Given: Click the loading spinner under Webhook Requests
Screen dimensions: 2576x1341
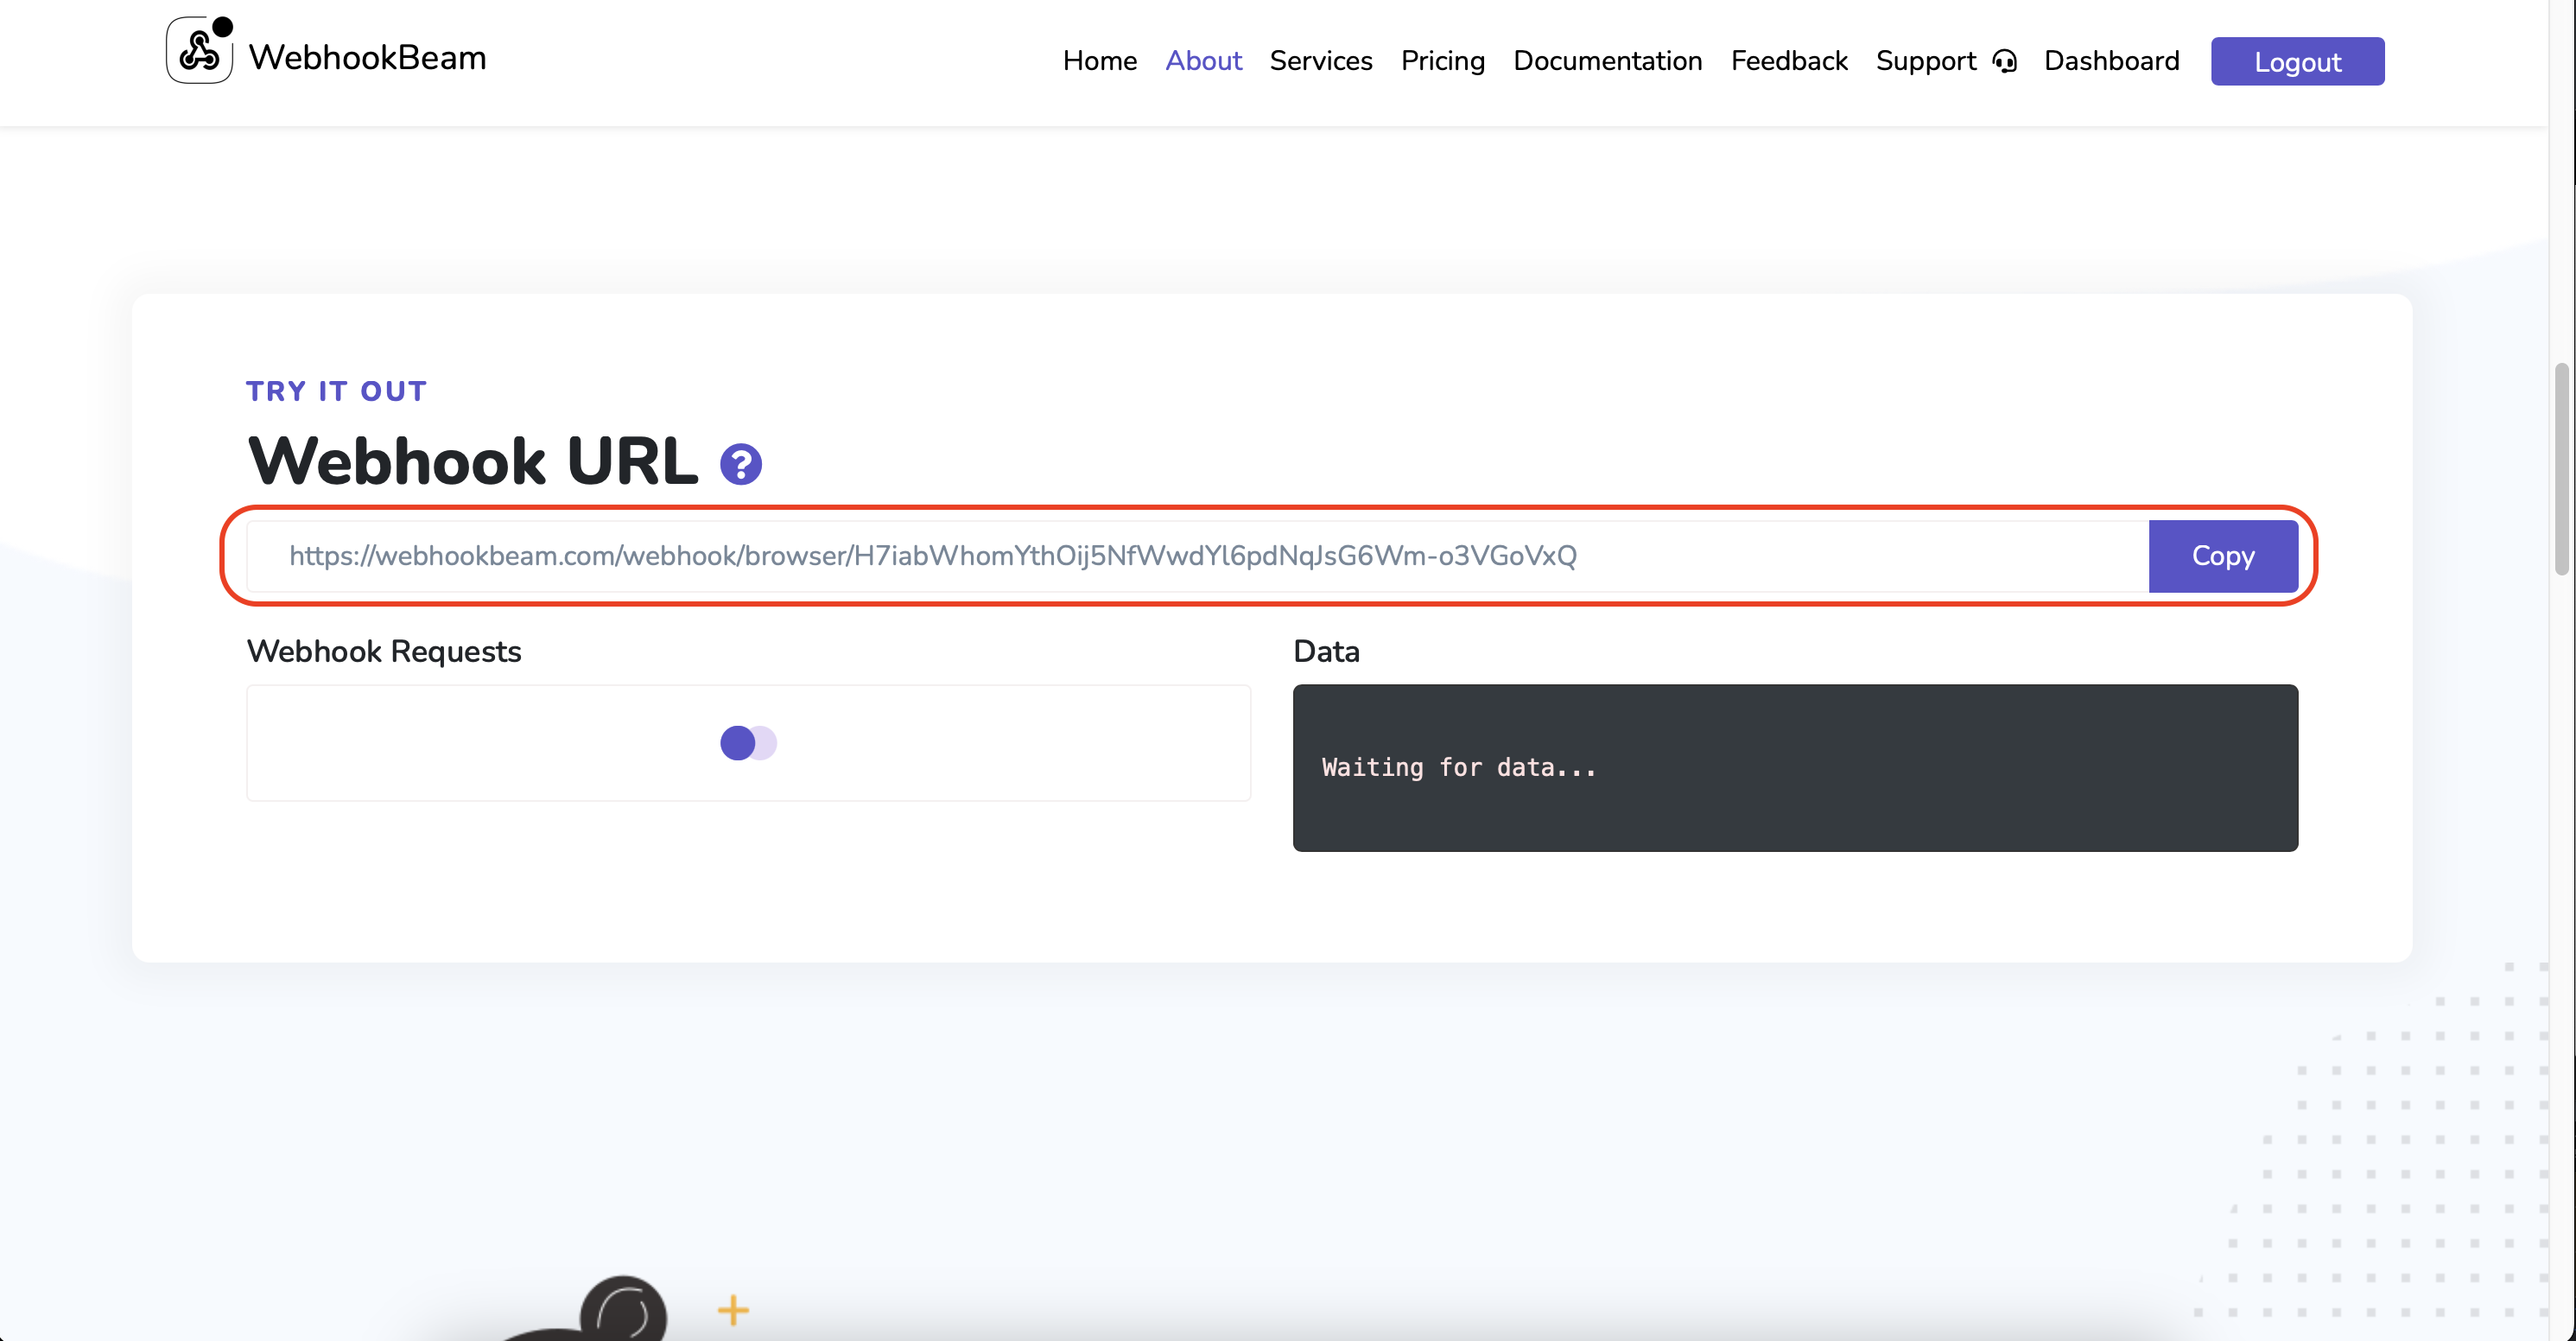Looking at the screenshot, I should pyautogui.click(x=748, y=743).
